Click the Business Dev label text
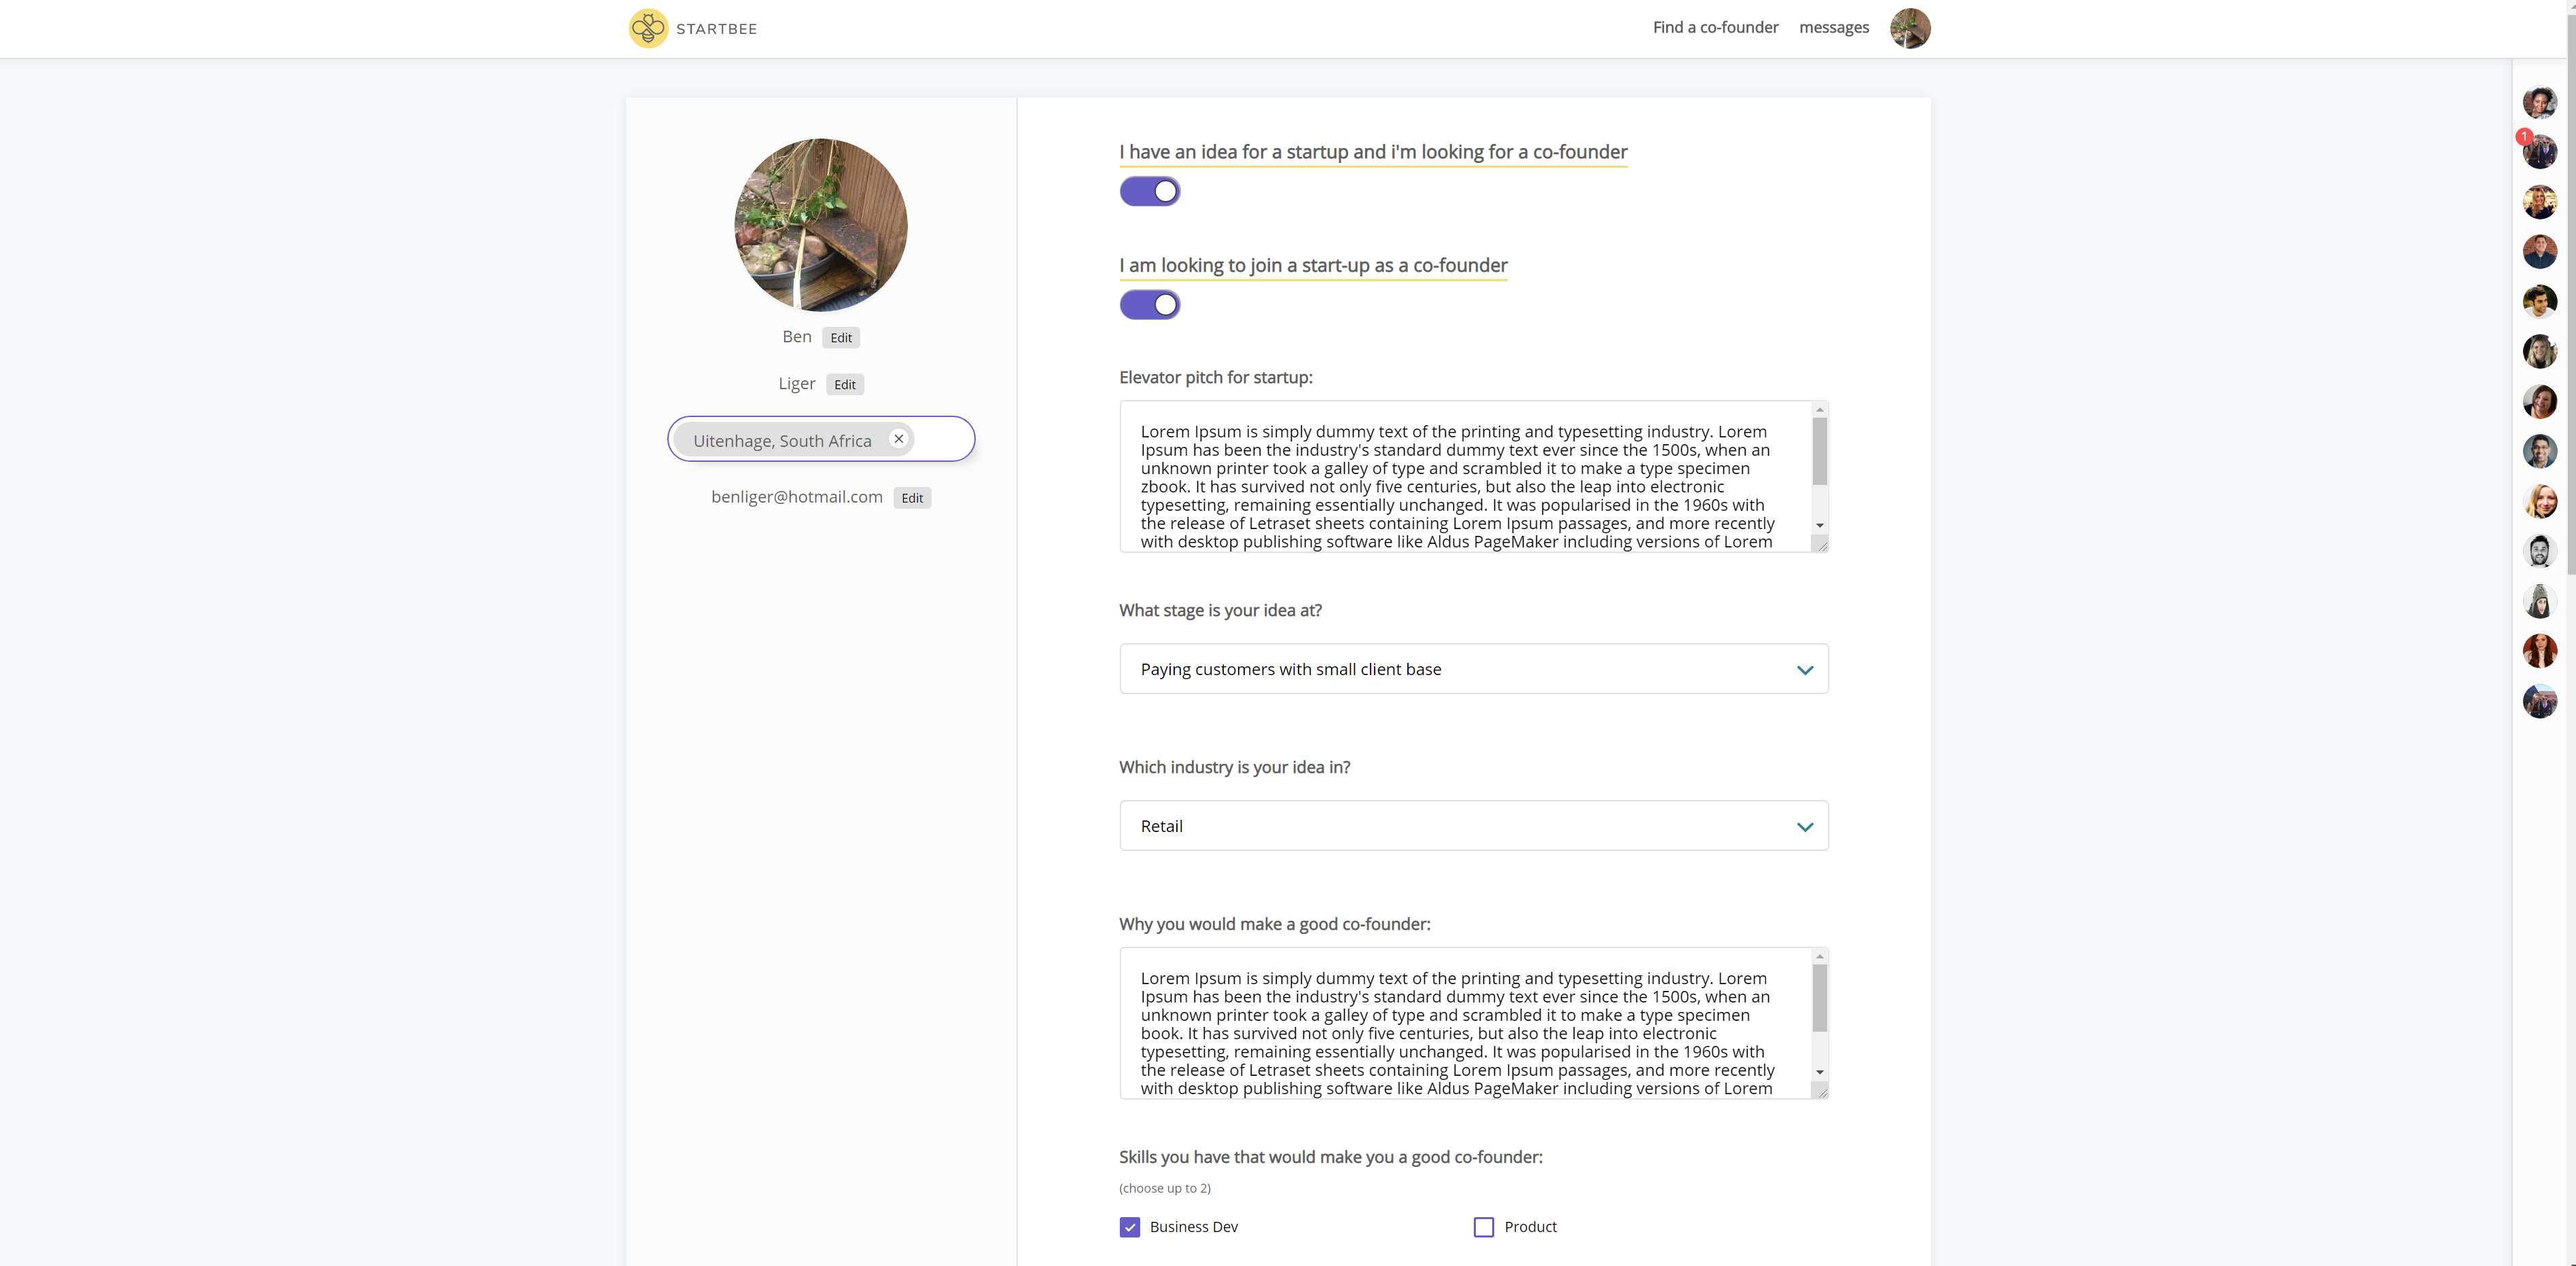 click(1193, 1227)
